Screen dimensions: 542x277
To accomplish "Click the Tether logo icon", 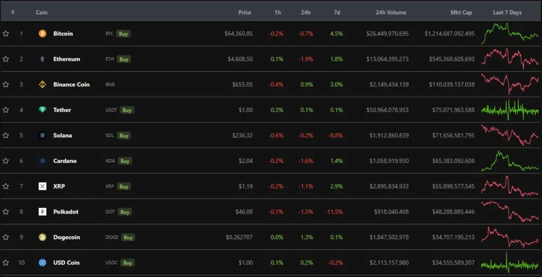I will click(42, 110).
